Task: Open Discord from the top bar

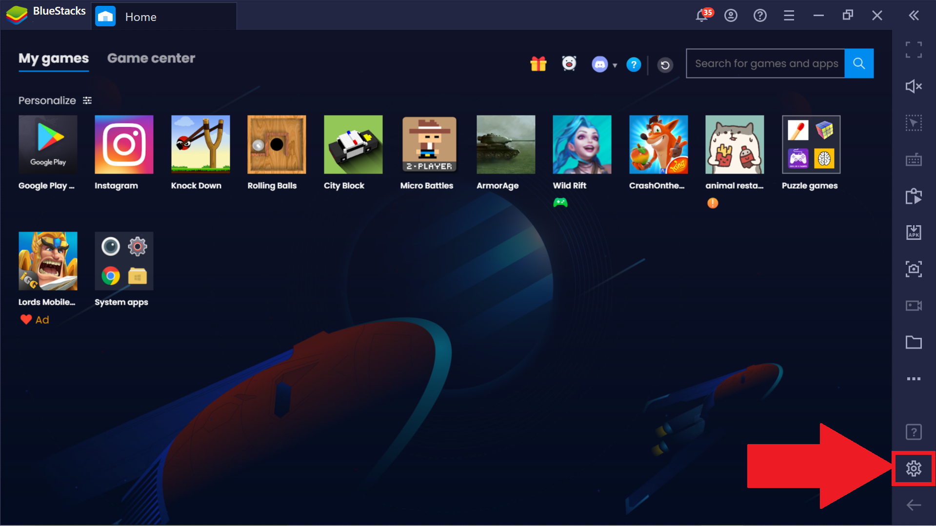Action: [600, 64]
